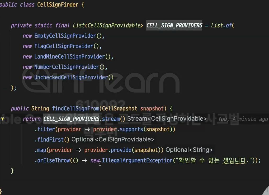Click the UncheckedCellSignProvider class name

pos(71,77)
